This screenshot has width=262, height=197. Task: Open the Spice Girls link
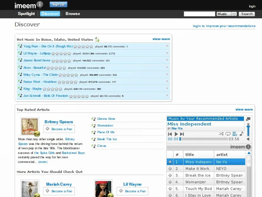coord(44,153)
